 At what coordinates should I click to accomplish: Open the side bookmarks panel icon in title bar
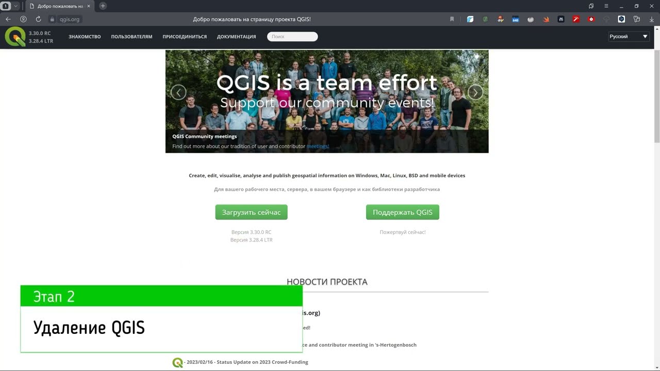point(591,6)
